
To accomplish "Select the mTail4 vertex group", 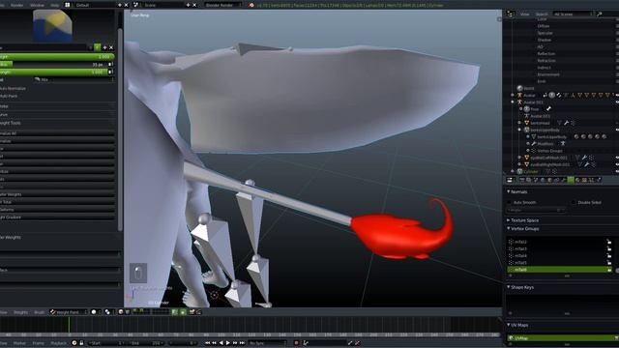I will (557, 255).
